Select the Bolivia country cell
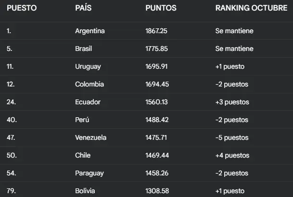The height and width of the screenshot is (197, 293). 86,191
